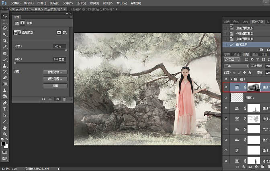Add layer style fx button

pyautogui.click(x=244, y=167)
